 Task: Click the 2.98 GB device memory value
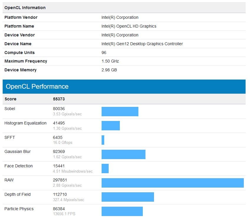coord(109,70)
